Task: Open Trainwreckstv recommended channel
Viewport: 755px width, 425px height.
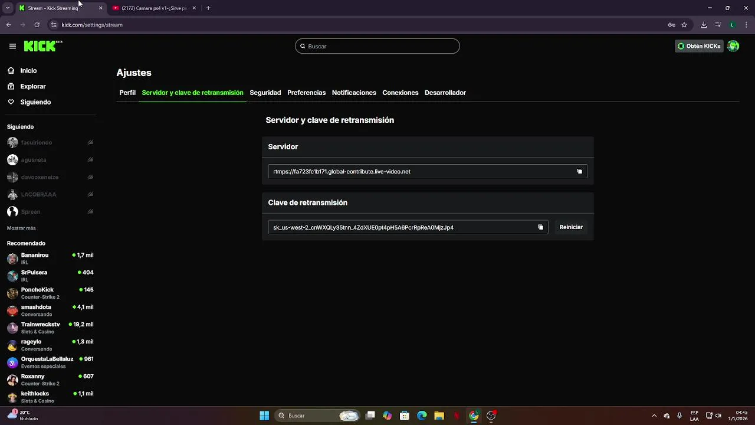Action: coord(50,328)
